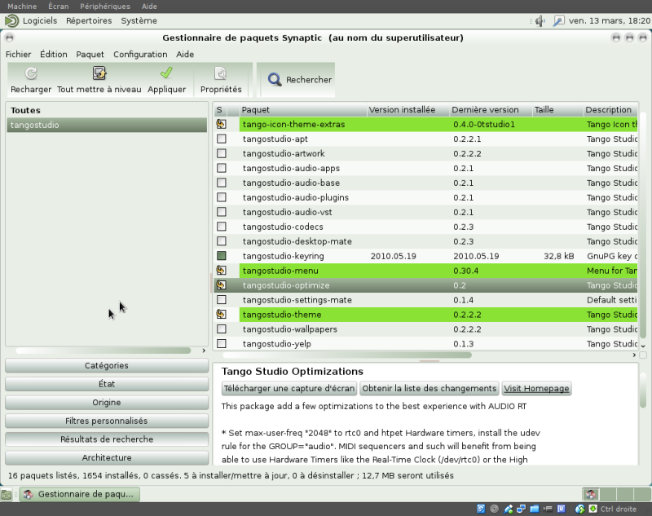Click the Architecture filter button
This screenshot has width=652, height=516.
coord(107,457)
